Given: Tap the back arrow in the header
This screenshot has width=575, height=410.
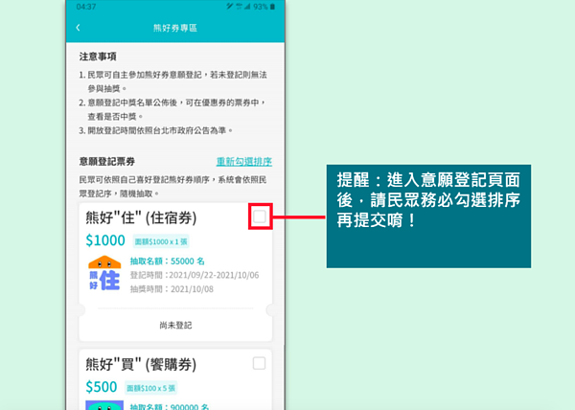Looking at the screenshot, I should [78, 28].
